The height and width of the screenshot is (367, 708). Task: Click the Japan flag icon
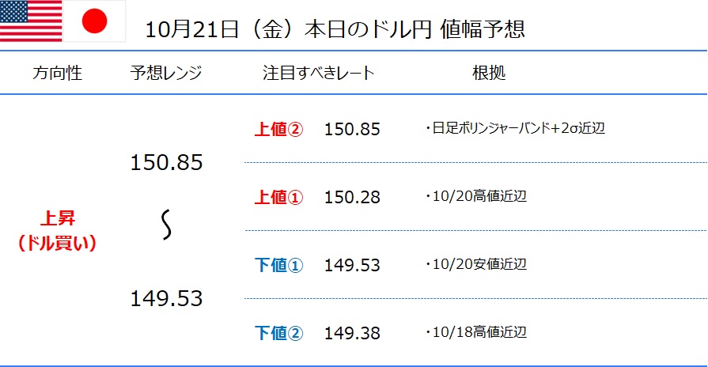95,21
